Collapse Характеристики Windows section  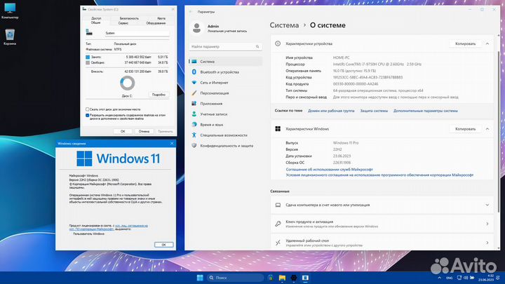tap(487, 129)
